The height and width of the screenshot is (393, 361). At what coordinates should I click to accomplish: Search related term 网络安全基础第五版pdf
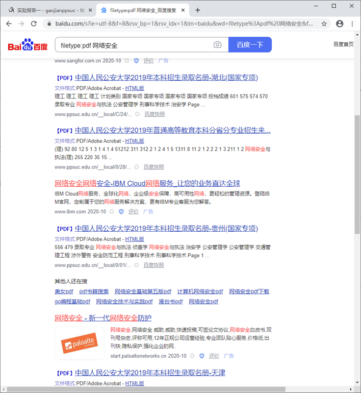tap(143, 291)
